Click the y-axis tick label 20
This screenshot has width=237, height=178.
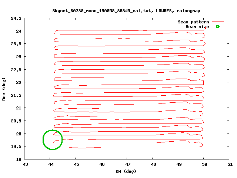tap(19, 134)
